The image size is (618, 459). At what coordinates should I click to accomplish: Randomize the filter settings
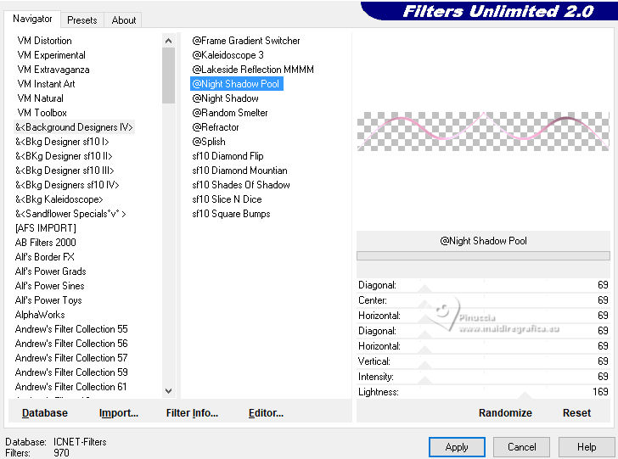505,413
